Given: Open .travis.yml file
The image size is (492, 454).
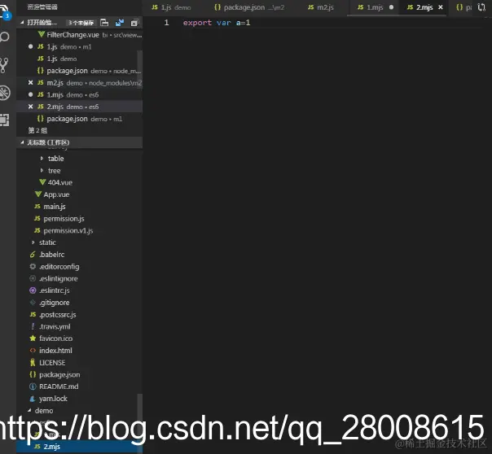Looking at the screenshot, I should 79,326.
